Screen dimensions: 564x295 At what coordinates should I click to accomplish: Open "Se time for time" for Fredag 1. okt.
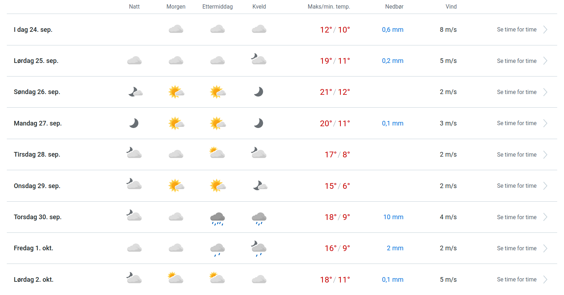point(517,249)
